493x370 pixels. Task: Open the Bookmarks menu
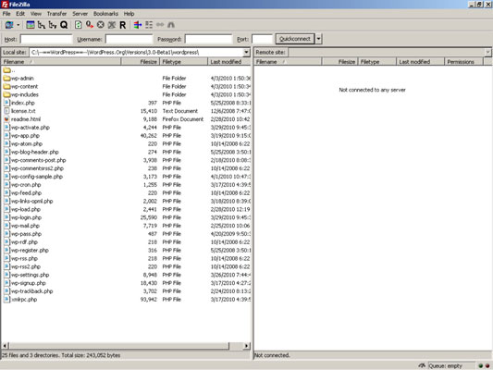[x=105, y=14]
